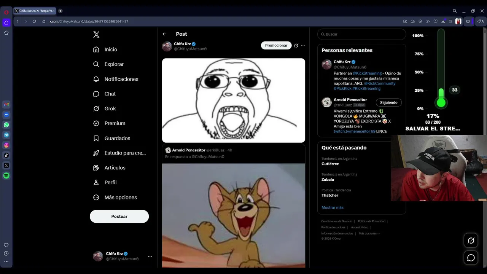This screenshot has width=487, height=274.
Task: Go back with the Post back arrow
Action: coord(164,34)
